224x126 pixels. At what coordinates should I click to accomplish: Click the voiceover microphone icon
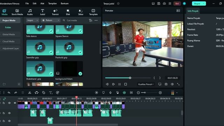pos(111,93)
